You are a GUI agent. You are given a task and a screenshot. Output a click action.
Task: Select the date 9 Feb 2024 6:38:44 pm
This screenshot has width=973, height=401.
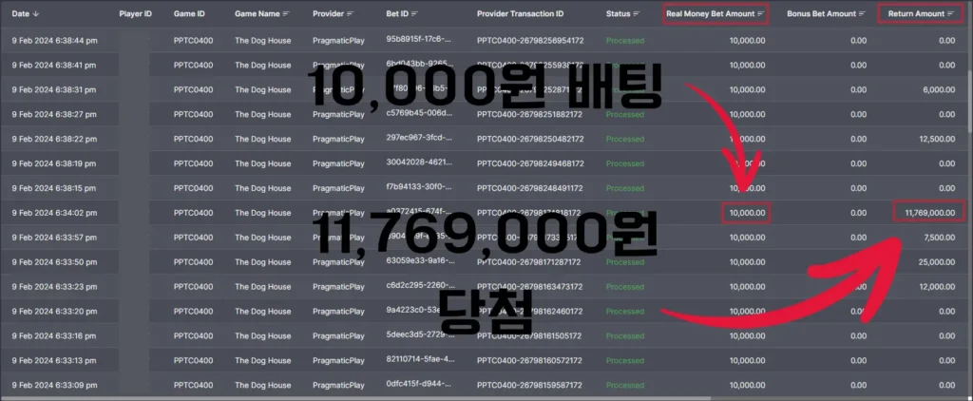pyautogui.click(x=54, y=40)
